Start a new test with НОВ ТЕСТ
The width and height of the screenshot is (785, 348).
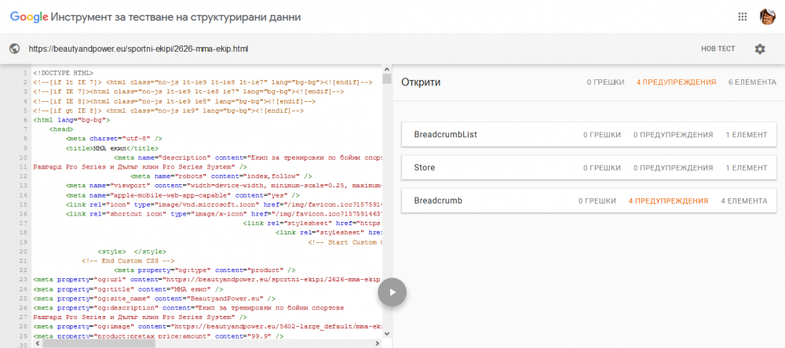(718, 49)
